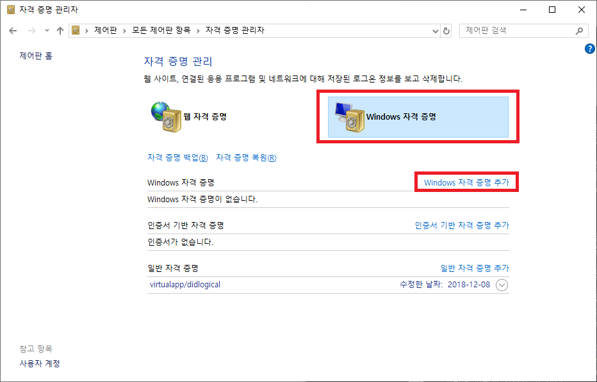Close the Credential Manager window

coord(582,10)
